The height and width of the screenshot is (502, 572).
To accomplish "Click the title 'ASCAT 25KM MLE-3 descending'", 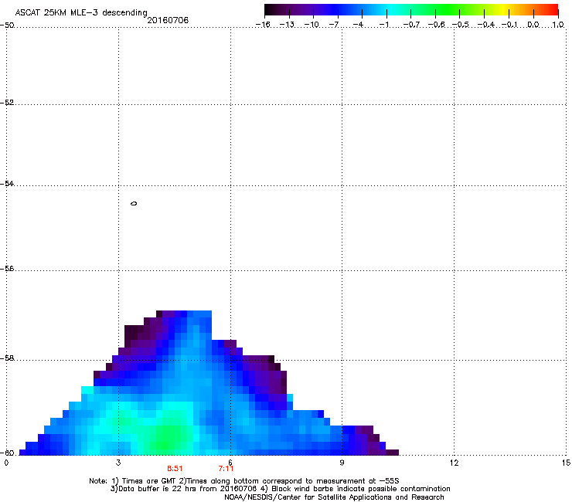I will pos(81,12).
